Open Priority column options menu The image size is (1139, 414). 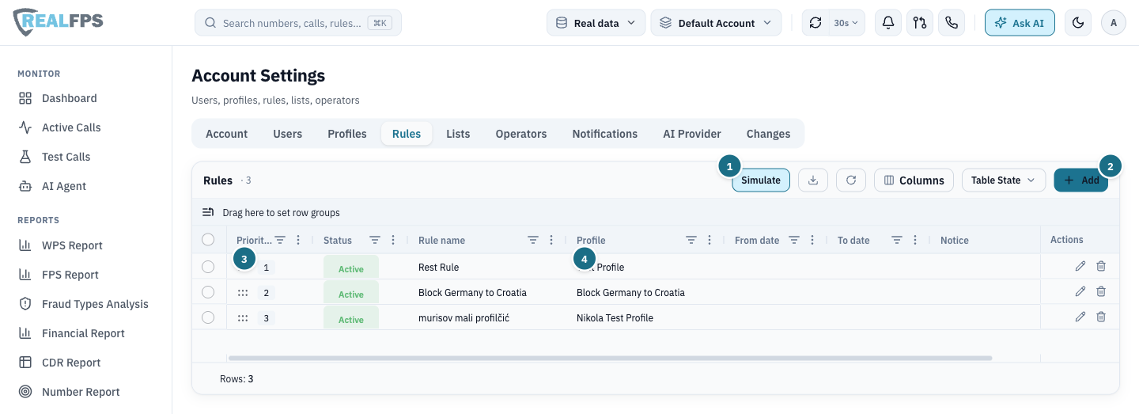(298, 240)
